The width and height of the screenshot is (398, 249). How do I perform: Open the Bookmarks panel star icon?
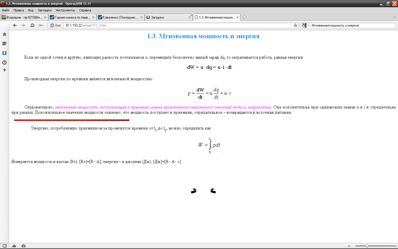tap(4, 34)
